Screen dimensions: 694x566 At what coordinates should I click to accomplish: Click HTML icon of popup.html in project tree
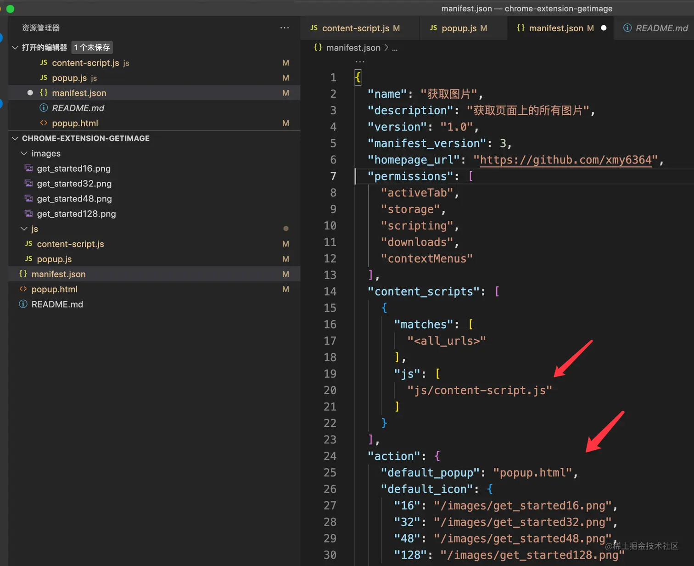pos(23,289)
